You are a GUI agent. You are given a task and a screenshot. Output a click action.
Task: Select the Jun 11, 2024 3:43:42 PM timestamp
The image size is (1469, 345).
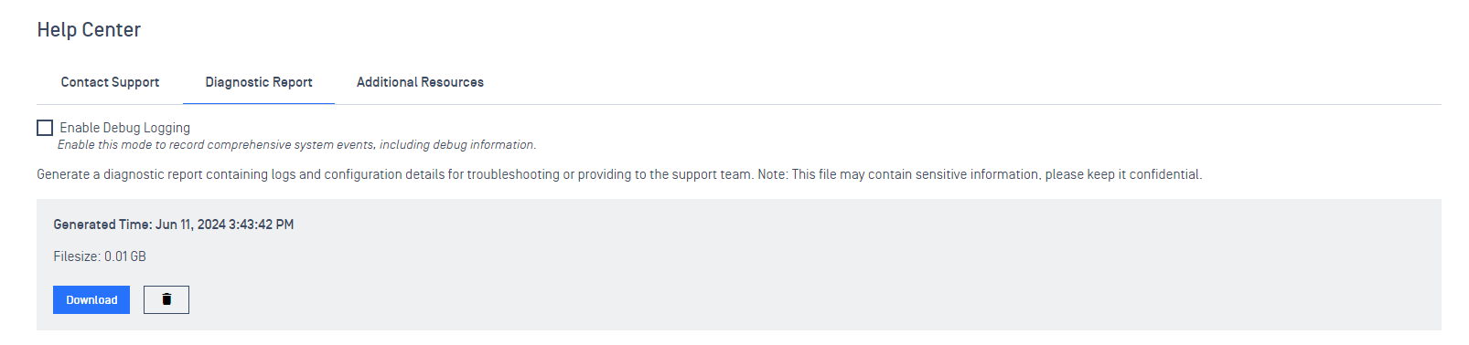coord(225,225)
